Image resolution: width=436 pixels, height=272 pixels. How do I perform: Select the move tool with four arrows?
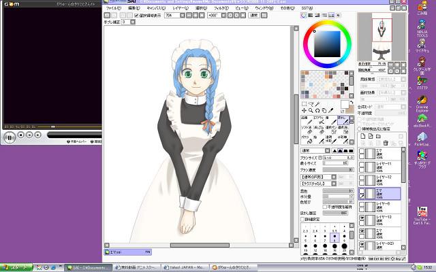pos(304,110)
